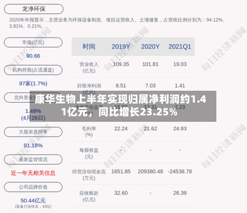Select the 大股东质押率 label pill

point(33,132)
